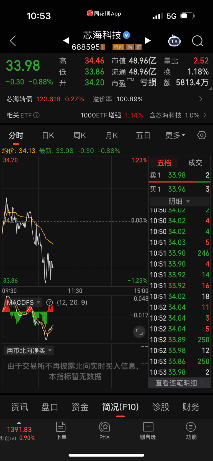Tap 下单 order icon in bottom bar
This screenshot has width=213, height=461.
[61, 431]
